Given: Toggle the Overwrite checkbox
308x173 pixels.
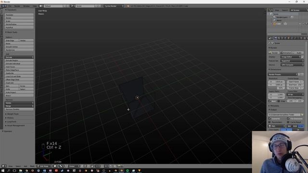Looking at the screenshot, I should [269, 119].
